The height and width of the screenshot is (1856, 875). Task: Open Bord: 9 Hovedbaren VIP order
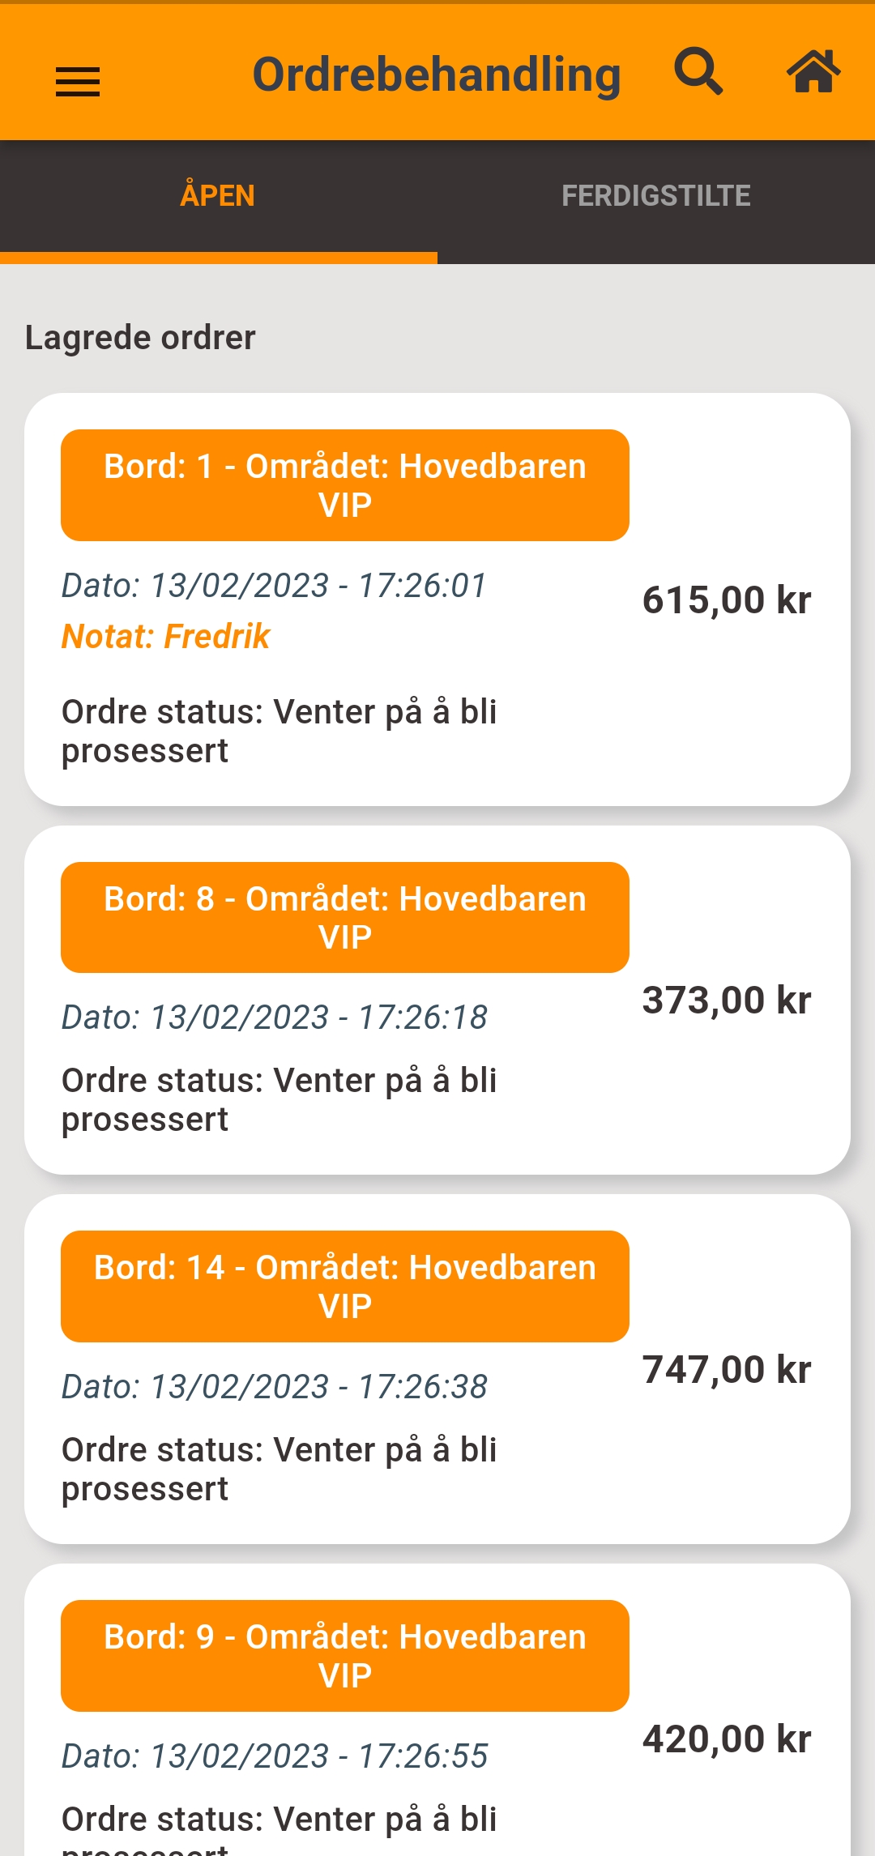[345, 1656]
